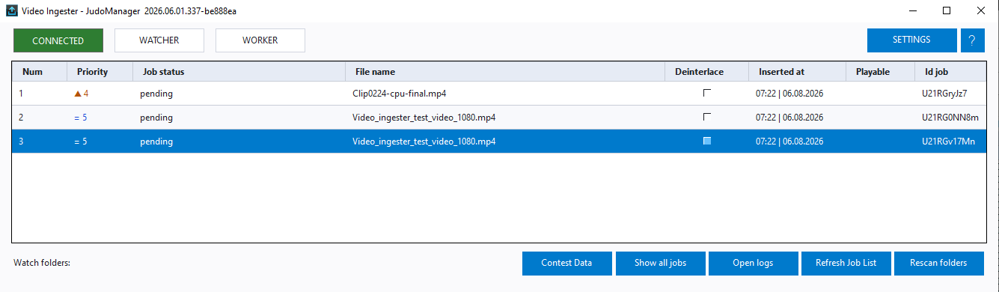999x292 pixels.
Task: Minimize the Video Ingester window
Action: coord(913,11)
